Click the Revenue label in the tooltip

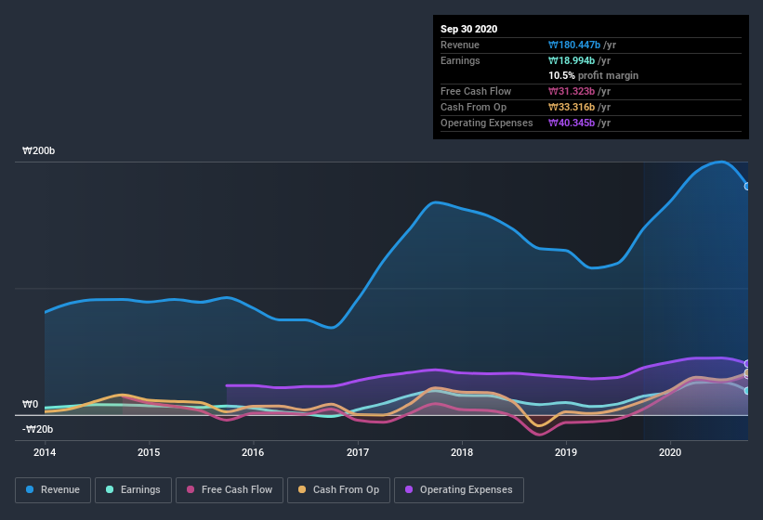[x=460, y=45]
